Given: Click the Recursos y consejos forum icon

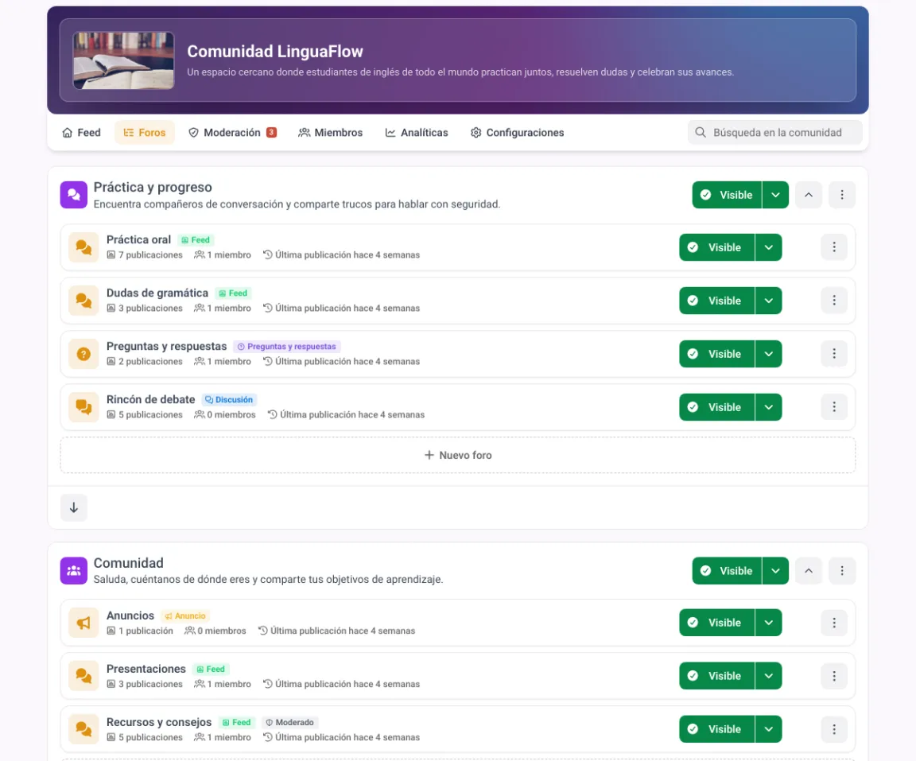Looking at the screenshot, I should 83,729.
